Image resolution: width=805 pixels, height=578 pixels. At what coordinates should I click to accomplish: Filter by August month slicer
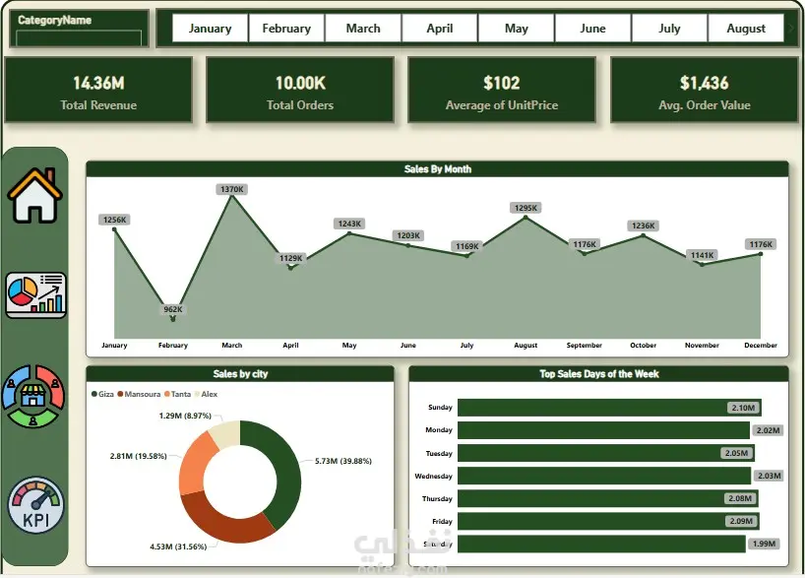(746, 29)
